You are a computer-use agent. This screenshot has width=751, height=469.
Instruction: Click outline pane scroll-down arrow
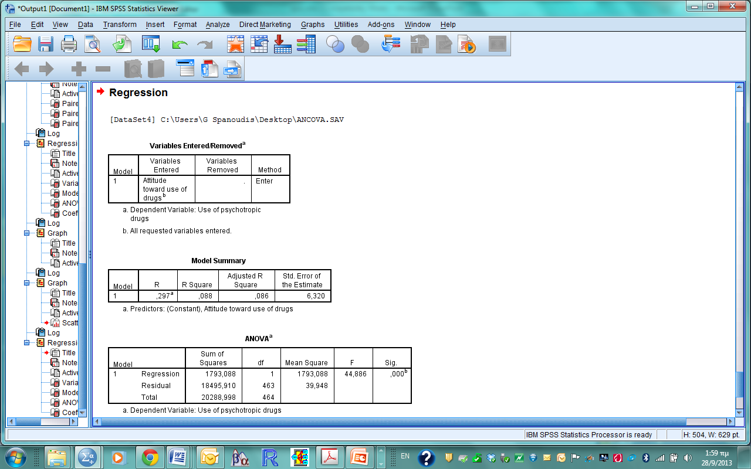pos(82,413)
